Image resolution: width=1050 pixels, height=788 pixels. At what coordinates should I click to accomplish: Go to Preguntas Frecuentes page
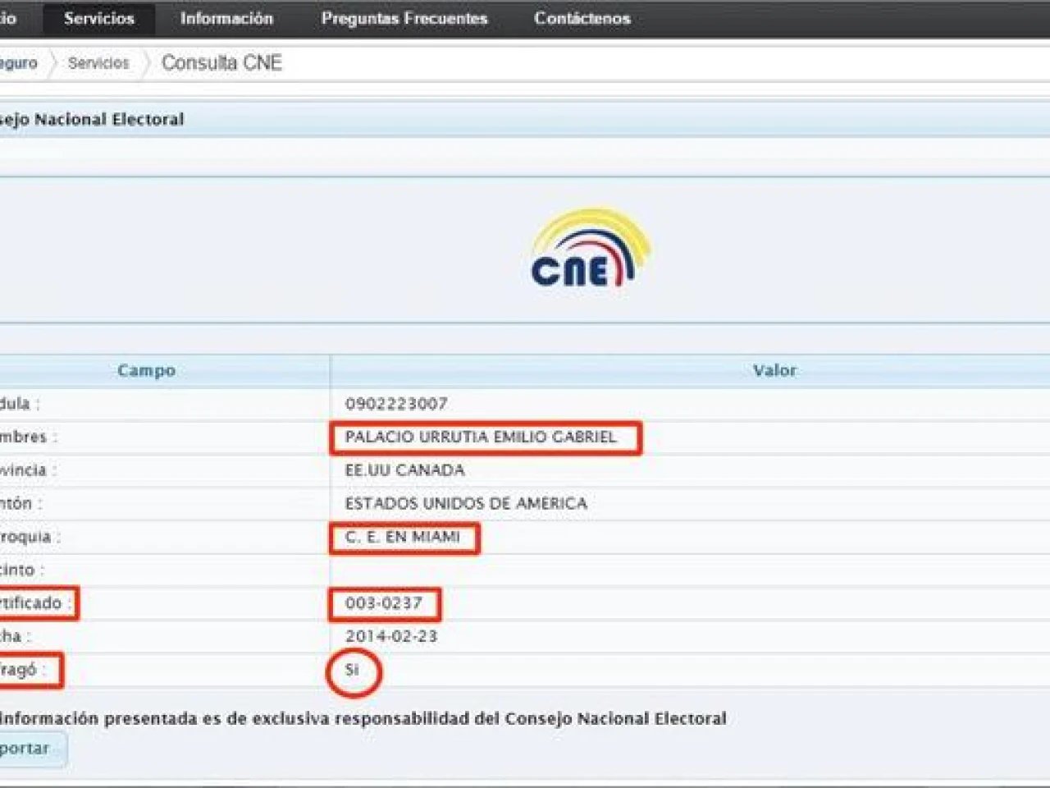tap(404, 18)
